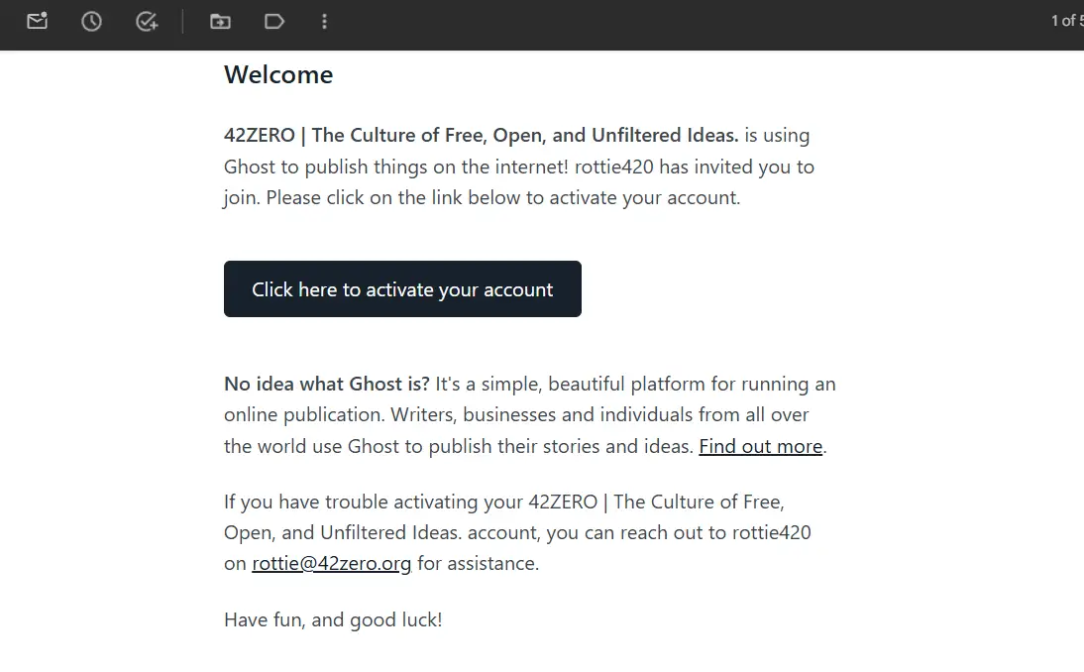
Task: Snooze this email with the clock icon
Action: click(91, 21)
